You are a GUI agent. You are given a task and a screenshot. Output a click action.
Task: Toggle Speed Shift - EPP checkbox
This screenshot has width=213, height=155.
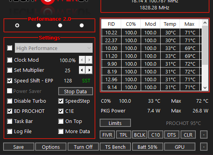pyautogui.click(x=9, y=80)
